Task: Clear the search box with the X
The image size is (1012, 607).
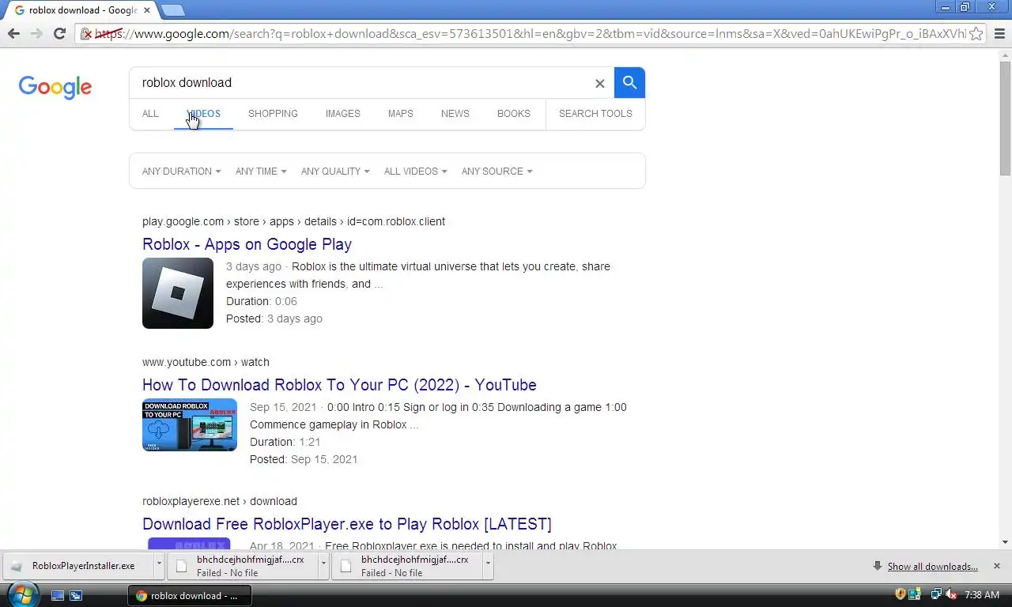Action: pos(599,83)
